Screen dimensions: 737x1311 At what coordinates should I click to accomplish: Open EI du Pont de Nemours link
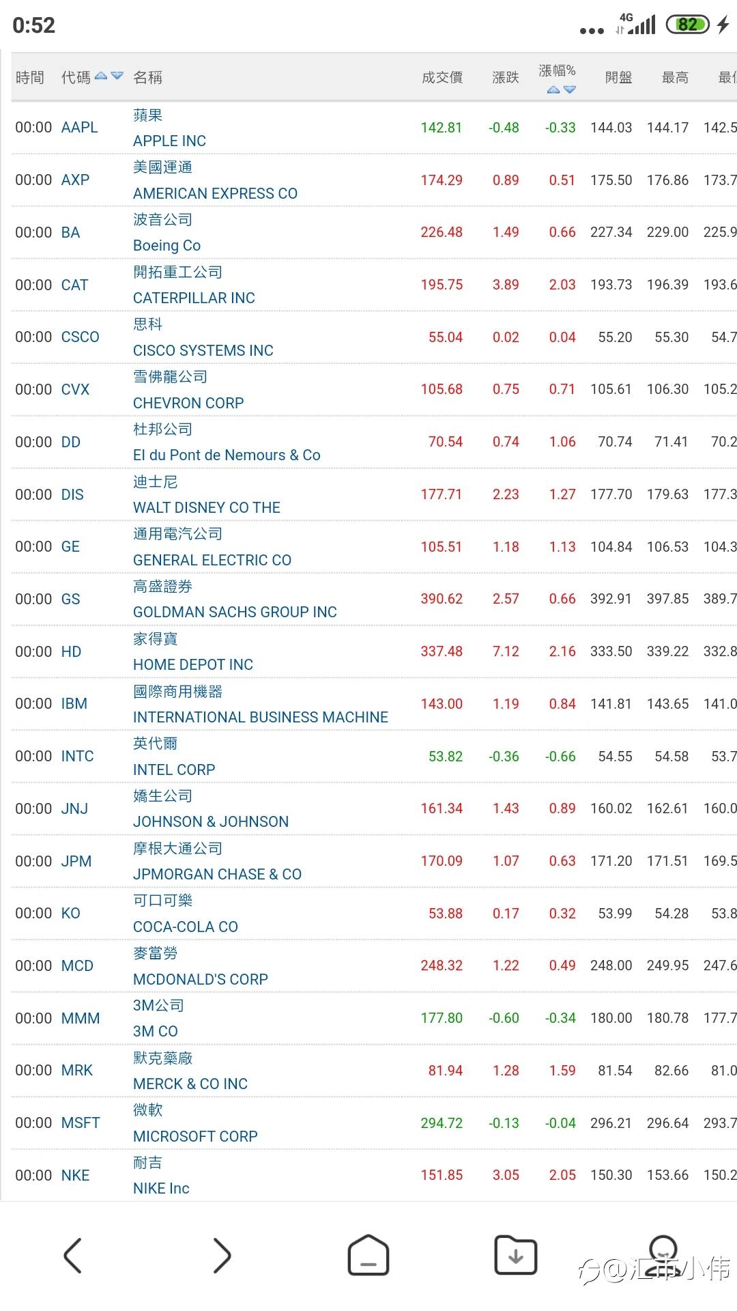(x=227, y=455)
